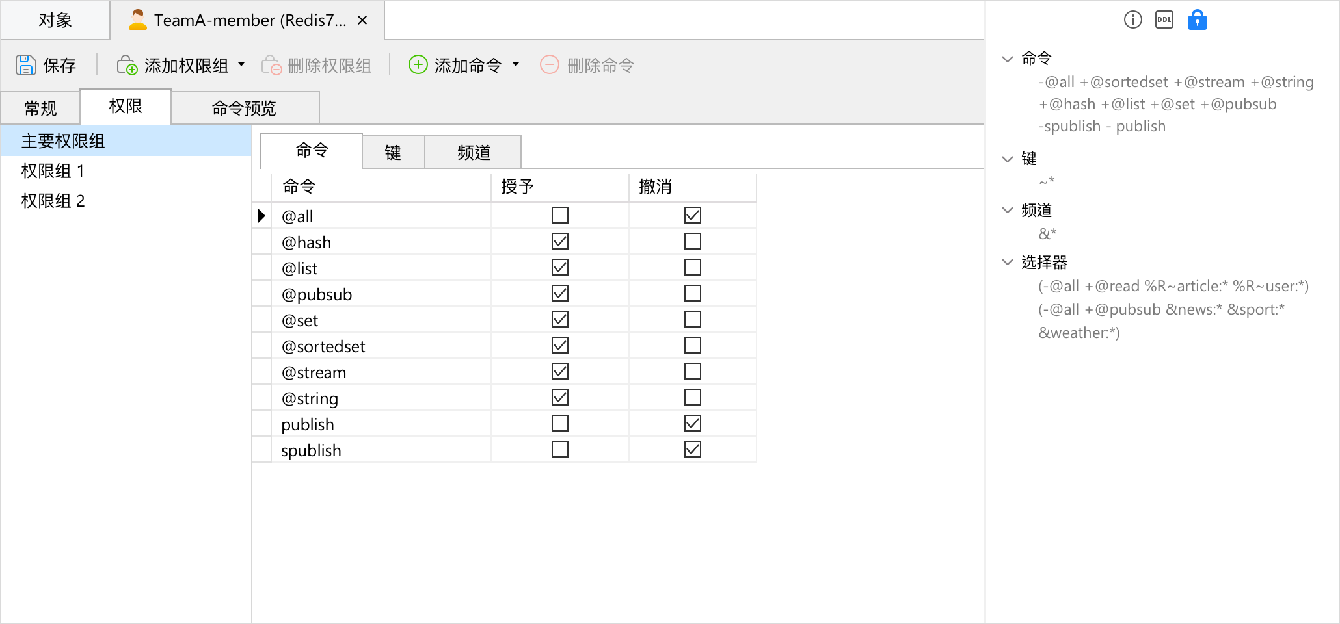Uncheck the grant checkbox for @hash
This screenshot has height=624, width=1340.
click(x=560, y=241)
